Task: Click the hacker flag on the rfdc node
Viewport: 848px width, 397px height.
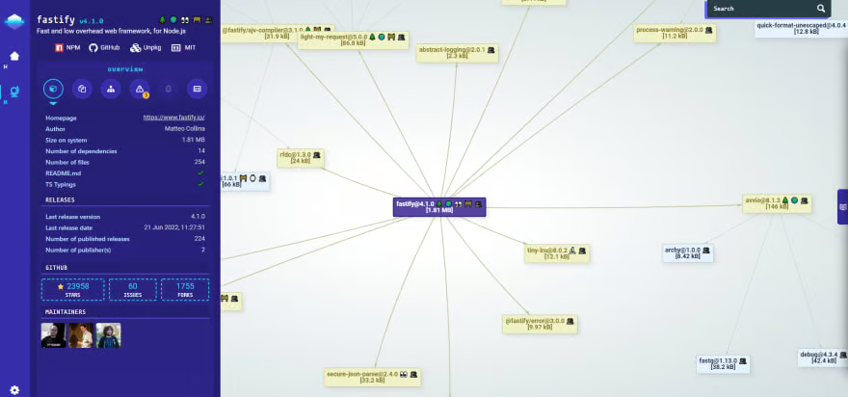Action: pos(316,155)
